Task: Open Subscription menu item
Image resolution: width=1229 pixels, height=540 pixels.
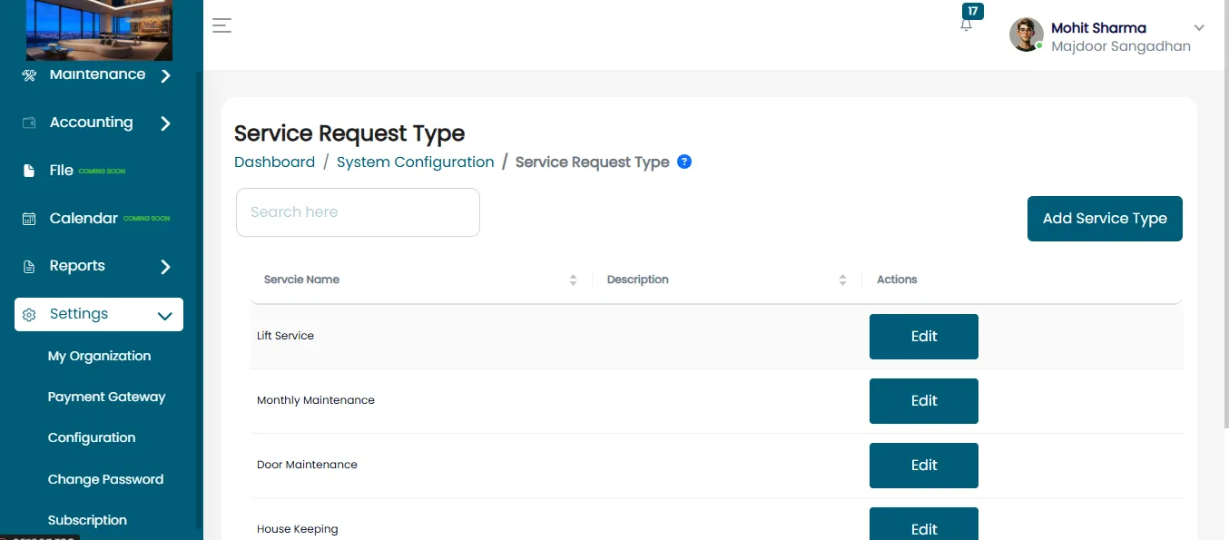Action: (87, 520)
